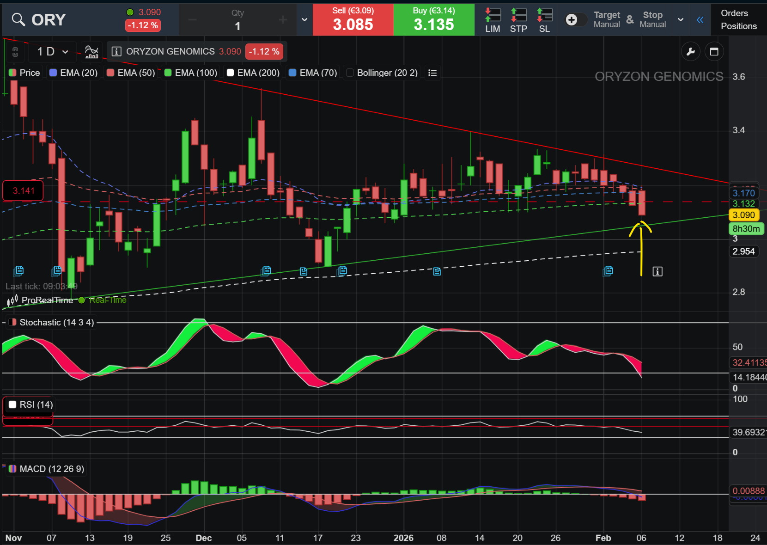Toggle the Bollinger (20 2) indicator
Viewport: 767px width, 545px height.
click(x=382, y=73)
